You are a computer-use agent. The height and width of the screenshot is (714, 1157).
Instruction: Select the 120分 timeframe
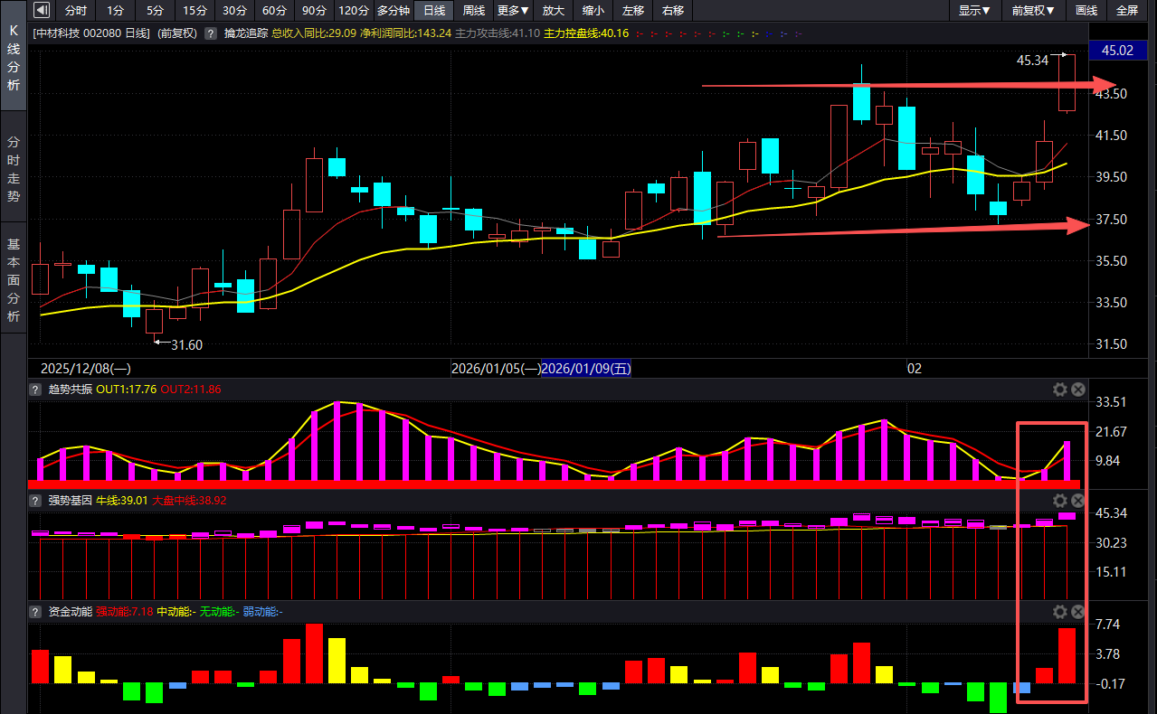[354, 11]
